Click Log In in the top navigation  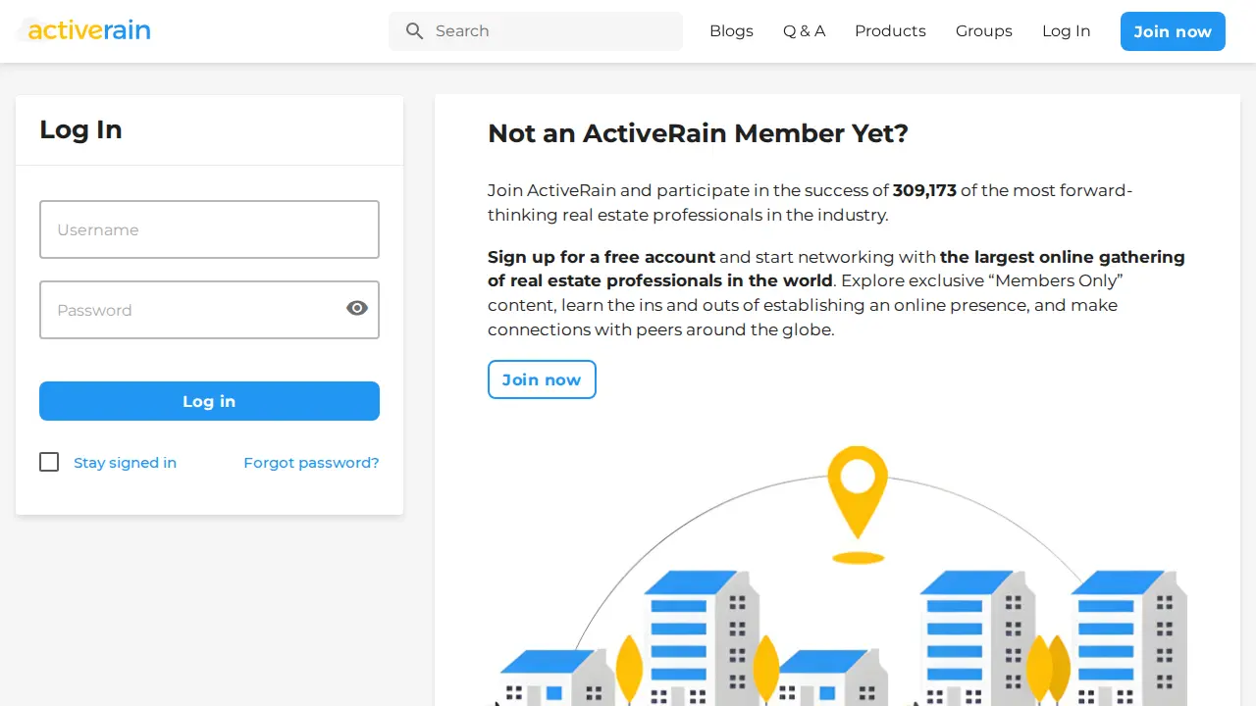point(1066,31)
